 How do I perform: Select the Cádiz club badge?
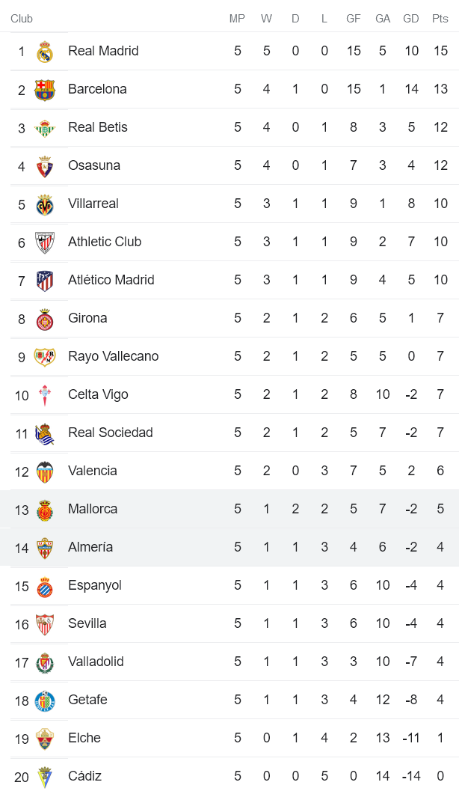point(46,776)
